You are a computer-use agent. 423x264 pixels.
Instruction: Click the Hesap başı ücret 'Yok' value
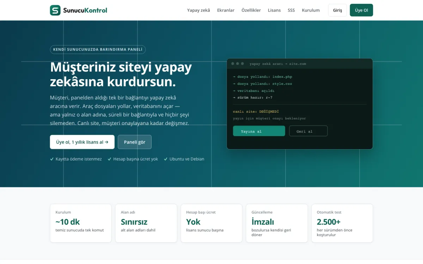193,222
